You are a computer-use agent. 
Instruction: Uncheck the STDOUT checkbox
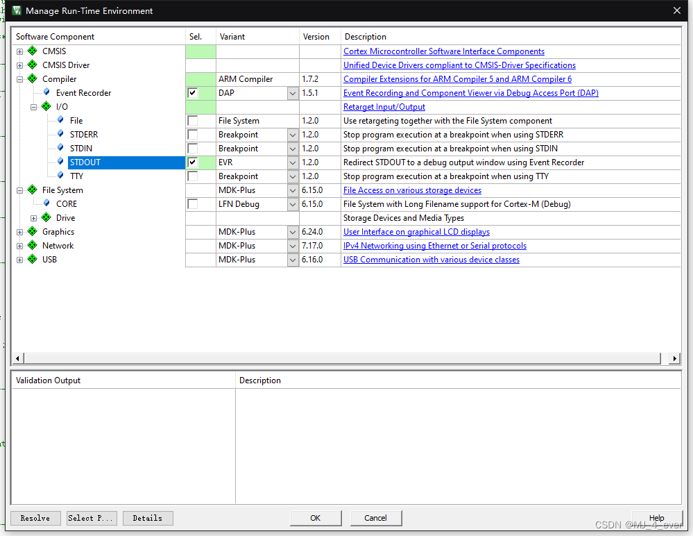coord(193,162)
